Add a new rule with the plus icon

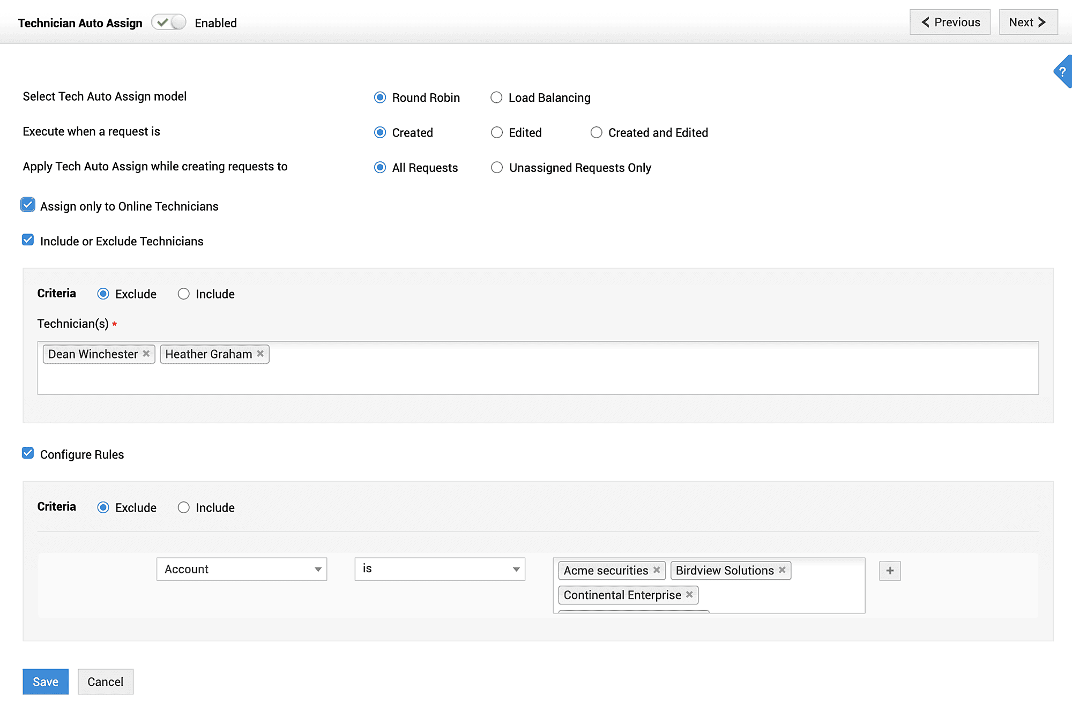tap(889, 571)
